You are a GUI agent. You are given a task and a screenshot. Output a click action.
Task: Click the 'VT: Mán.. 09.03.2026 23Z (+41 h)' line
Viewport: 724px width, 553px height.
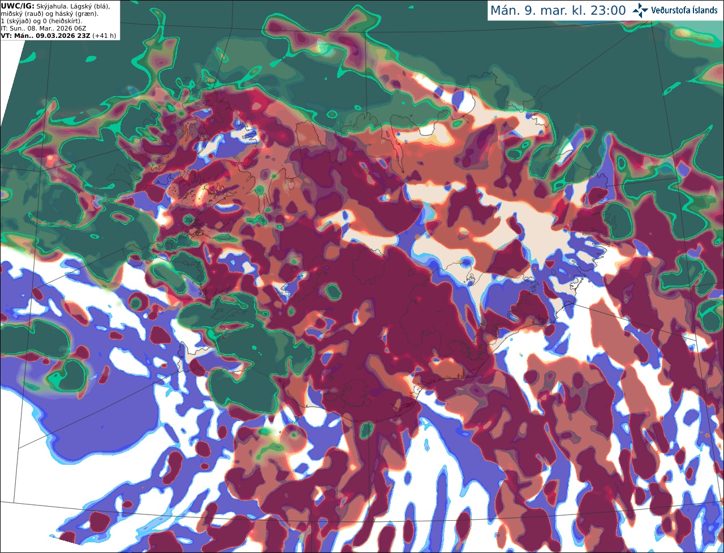click(59, 36)
